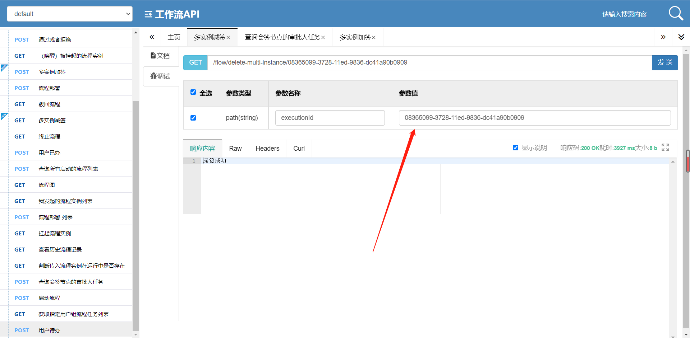Viewport: 690px width, 338px height.
Task: Select the 响应内容 response tab
Action: 203,148
